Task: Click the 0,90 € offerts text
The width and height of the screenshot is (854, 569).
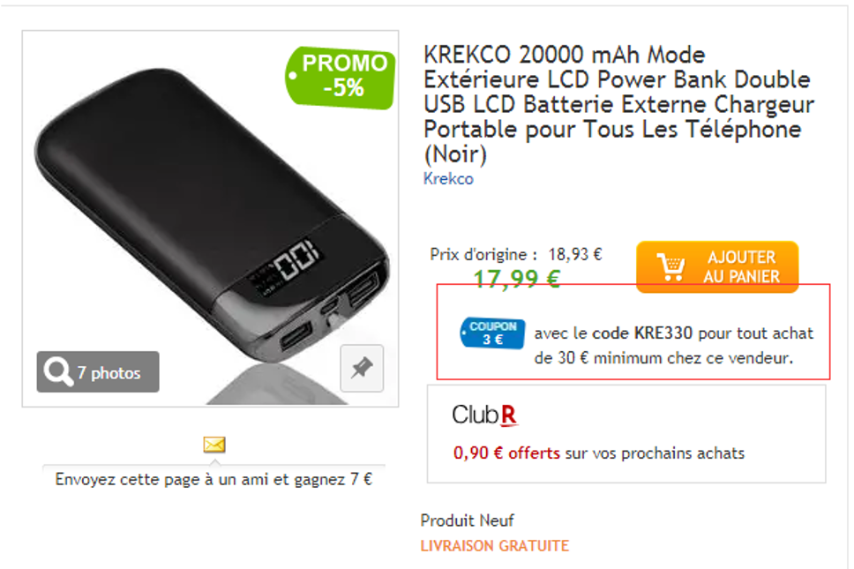Action: tap(506, 453)
